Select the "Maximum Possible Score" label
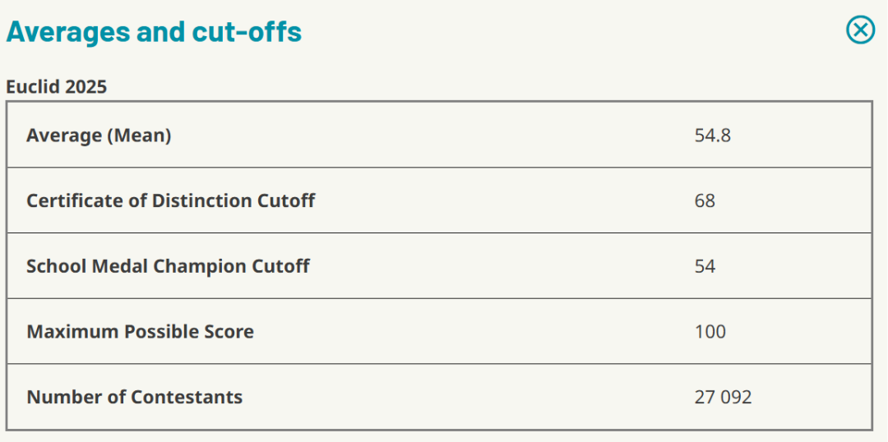Image resolution: width=888 pixels, height=442 pixels. click(140, 332)
